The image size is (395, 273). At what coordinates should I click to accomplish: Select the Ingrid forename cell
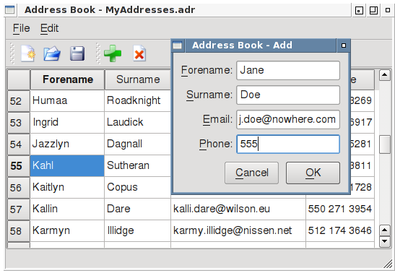(67, 122)
